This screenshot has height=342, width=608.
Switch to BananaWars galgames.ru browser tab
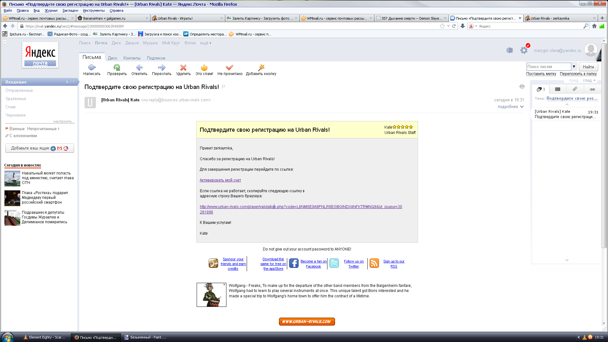click(113, 18)
